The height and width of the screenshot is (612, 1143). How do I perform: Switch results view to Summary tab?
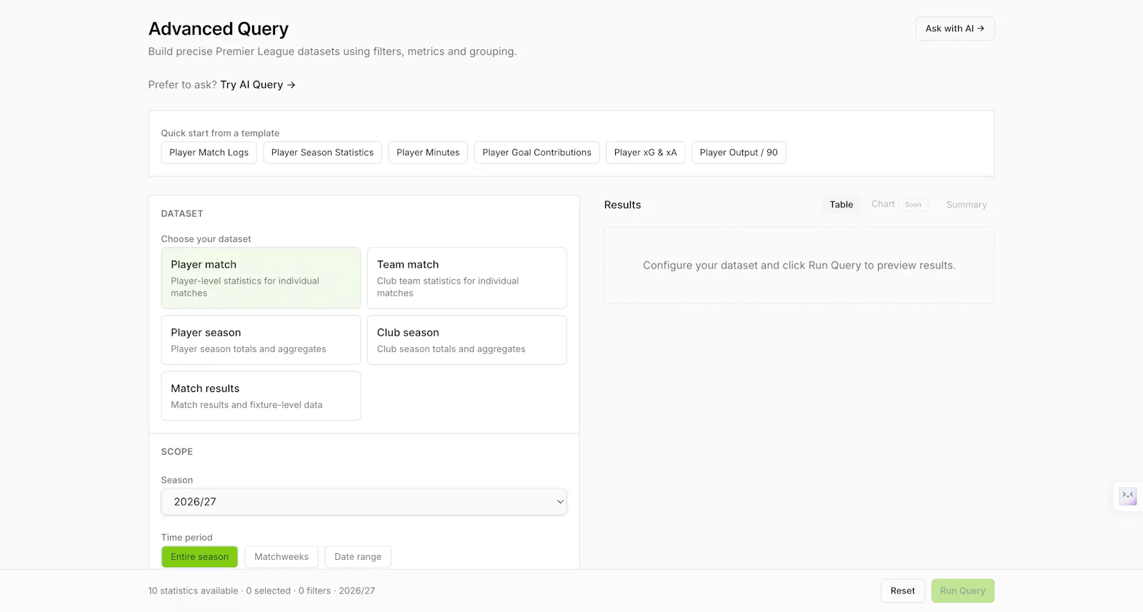click(966, 204)
